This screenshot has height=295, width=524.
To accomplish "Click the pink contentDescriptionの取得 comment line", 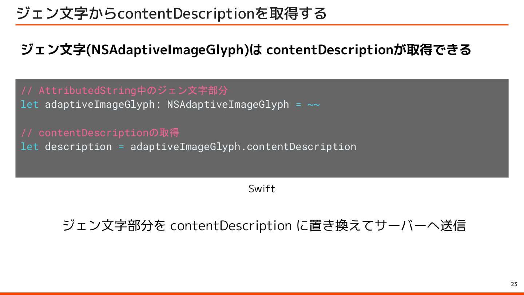I will pyautogui.click(x=100, y=133).
